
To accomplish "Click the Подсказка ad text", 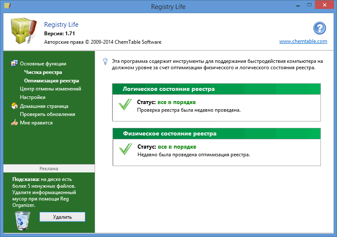I will coord(44,192).
